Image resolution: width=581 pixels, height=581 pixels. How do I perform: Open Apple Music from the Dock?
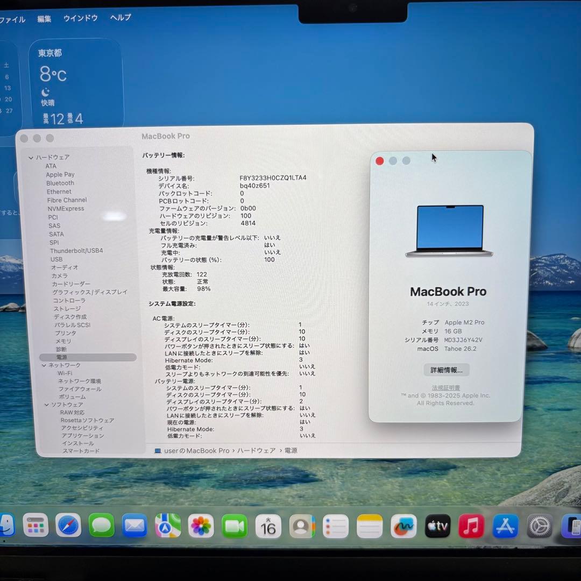471,526
